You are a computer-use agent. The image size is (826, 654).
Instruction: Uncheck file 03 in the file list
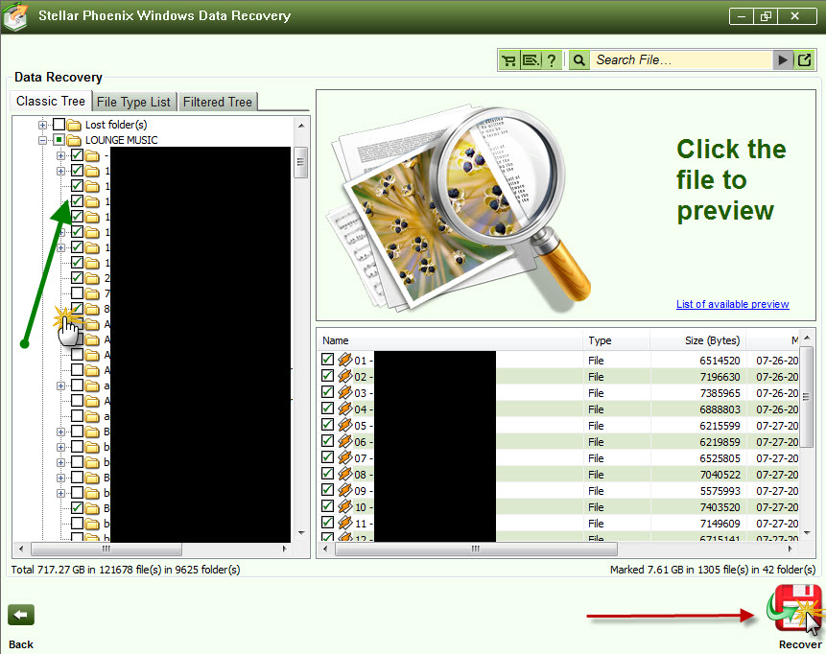tap(328, 392)
